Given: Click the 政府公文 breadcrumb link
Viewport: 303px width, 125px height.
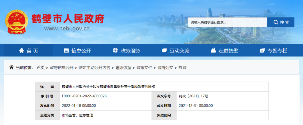Looking at the screenshot, I should [x=165, y=68].
